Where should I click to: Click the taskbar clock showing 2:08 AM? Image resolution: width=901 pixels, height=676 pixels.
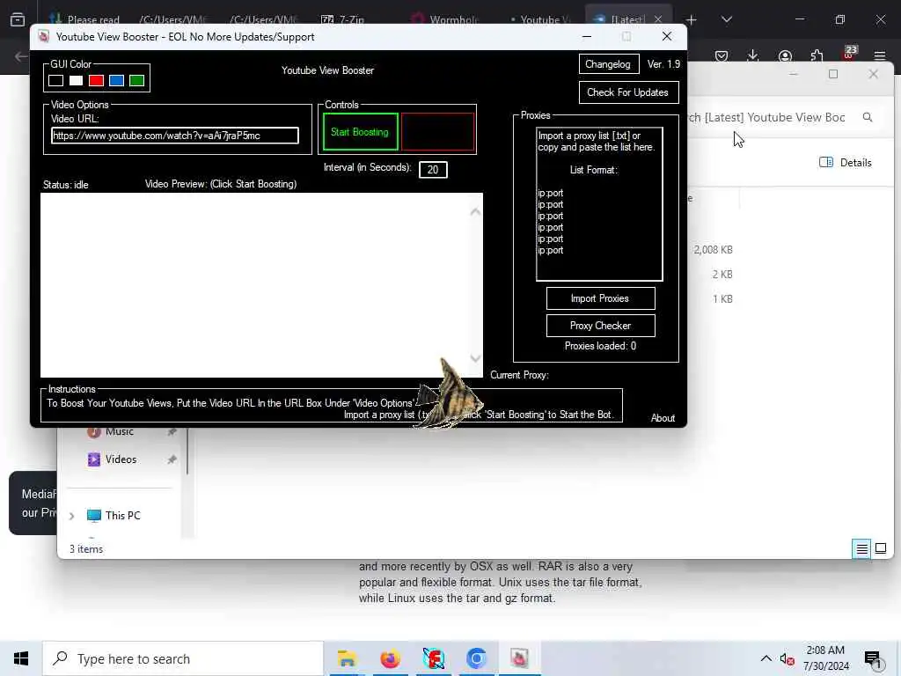pos(825,658)
